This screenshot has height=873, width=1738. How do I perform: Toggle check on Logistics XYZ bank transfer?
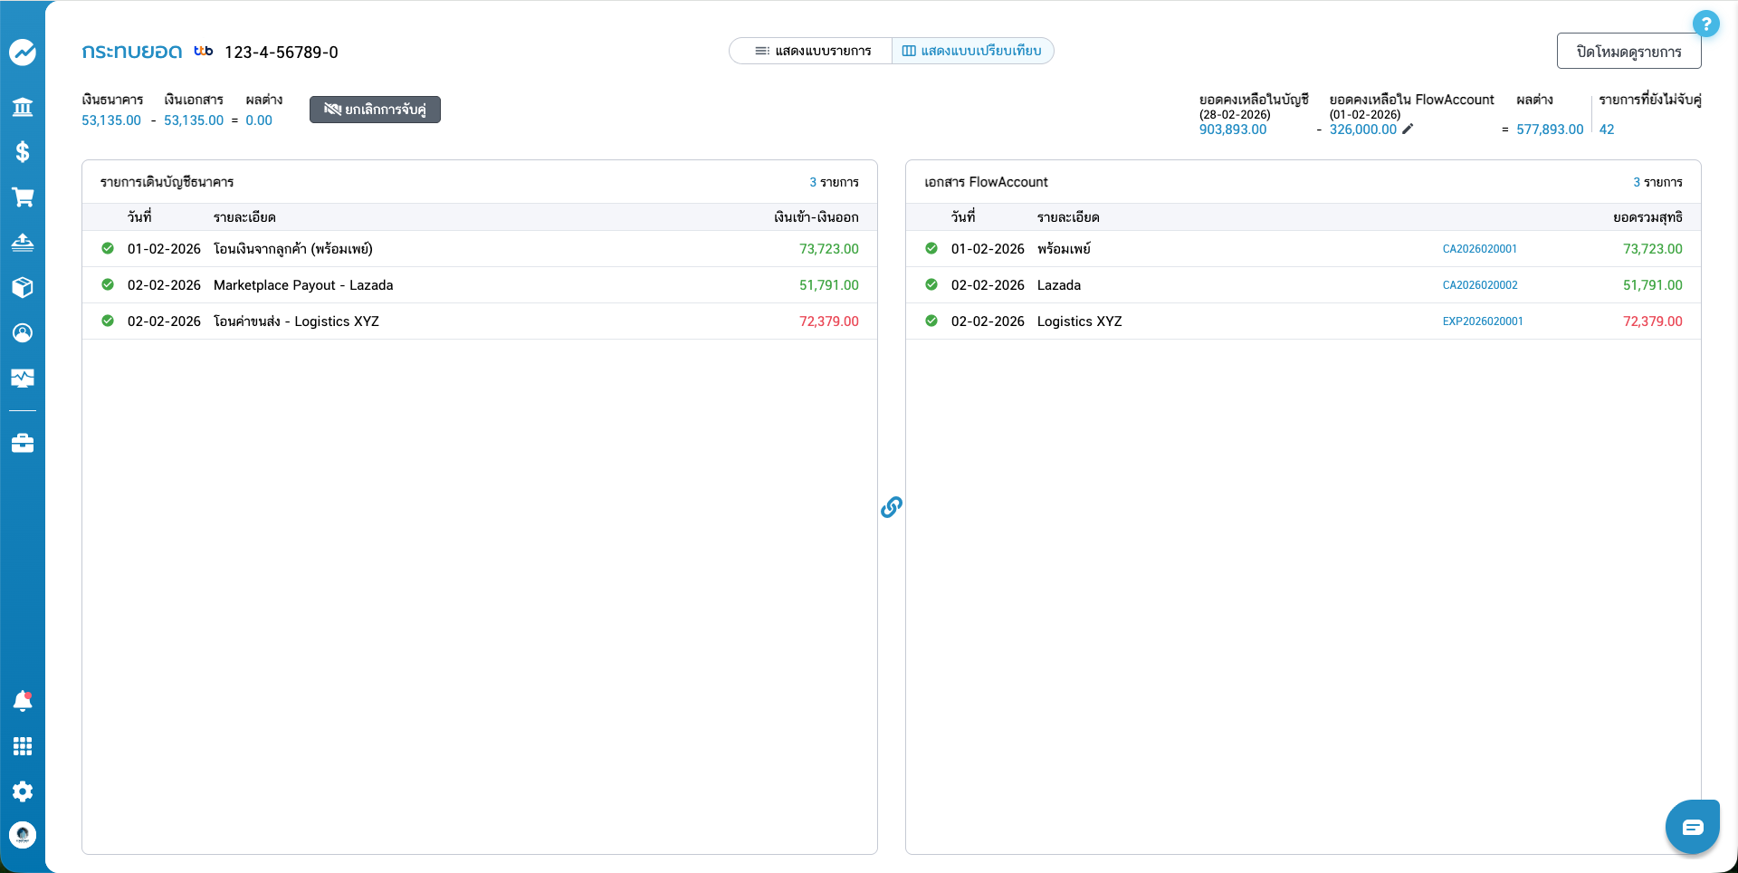108,321
